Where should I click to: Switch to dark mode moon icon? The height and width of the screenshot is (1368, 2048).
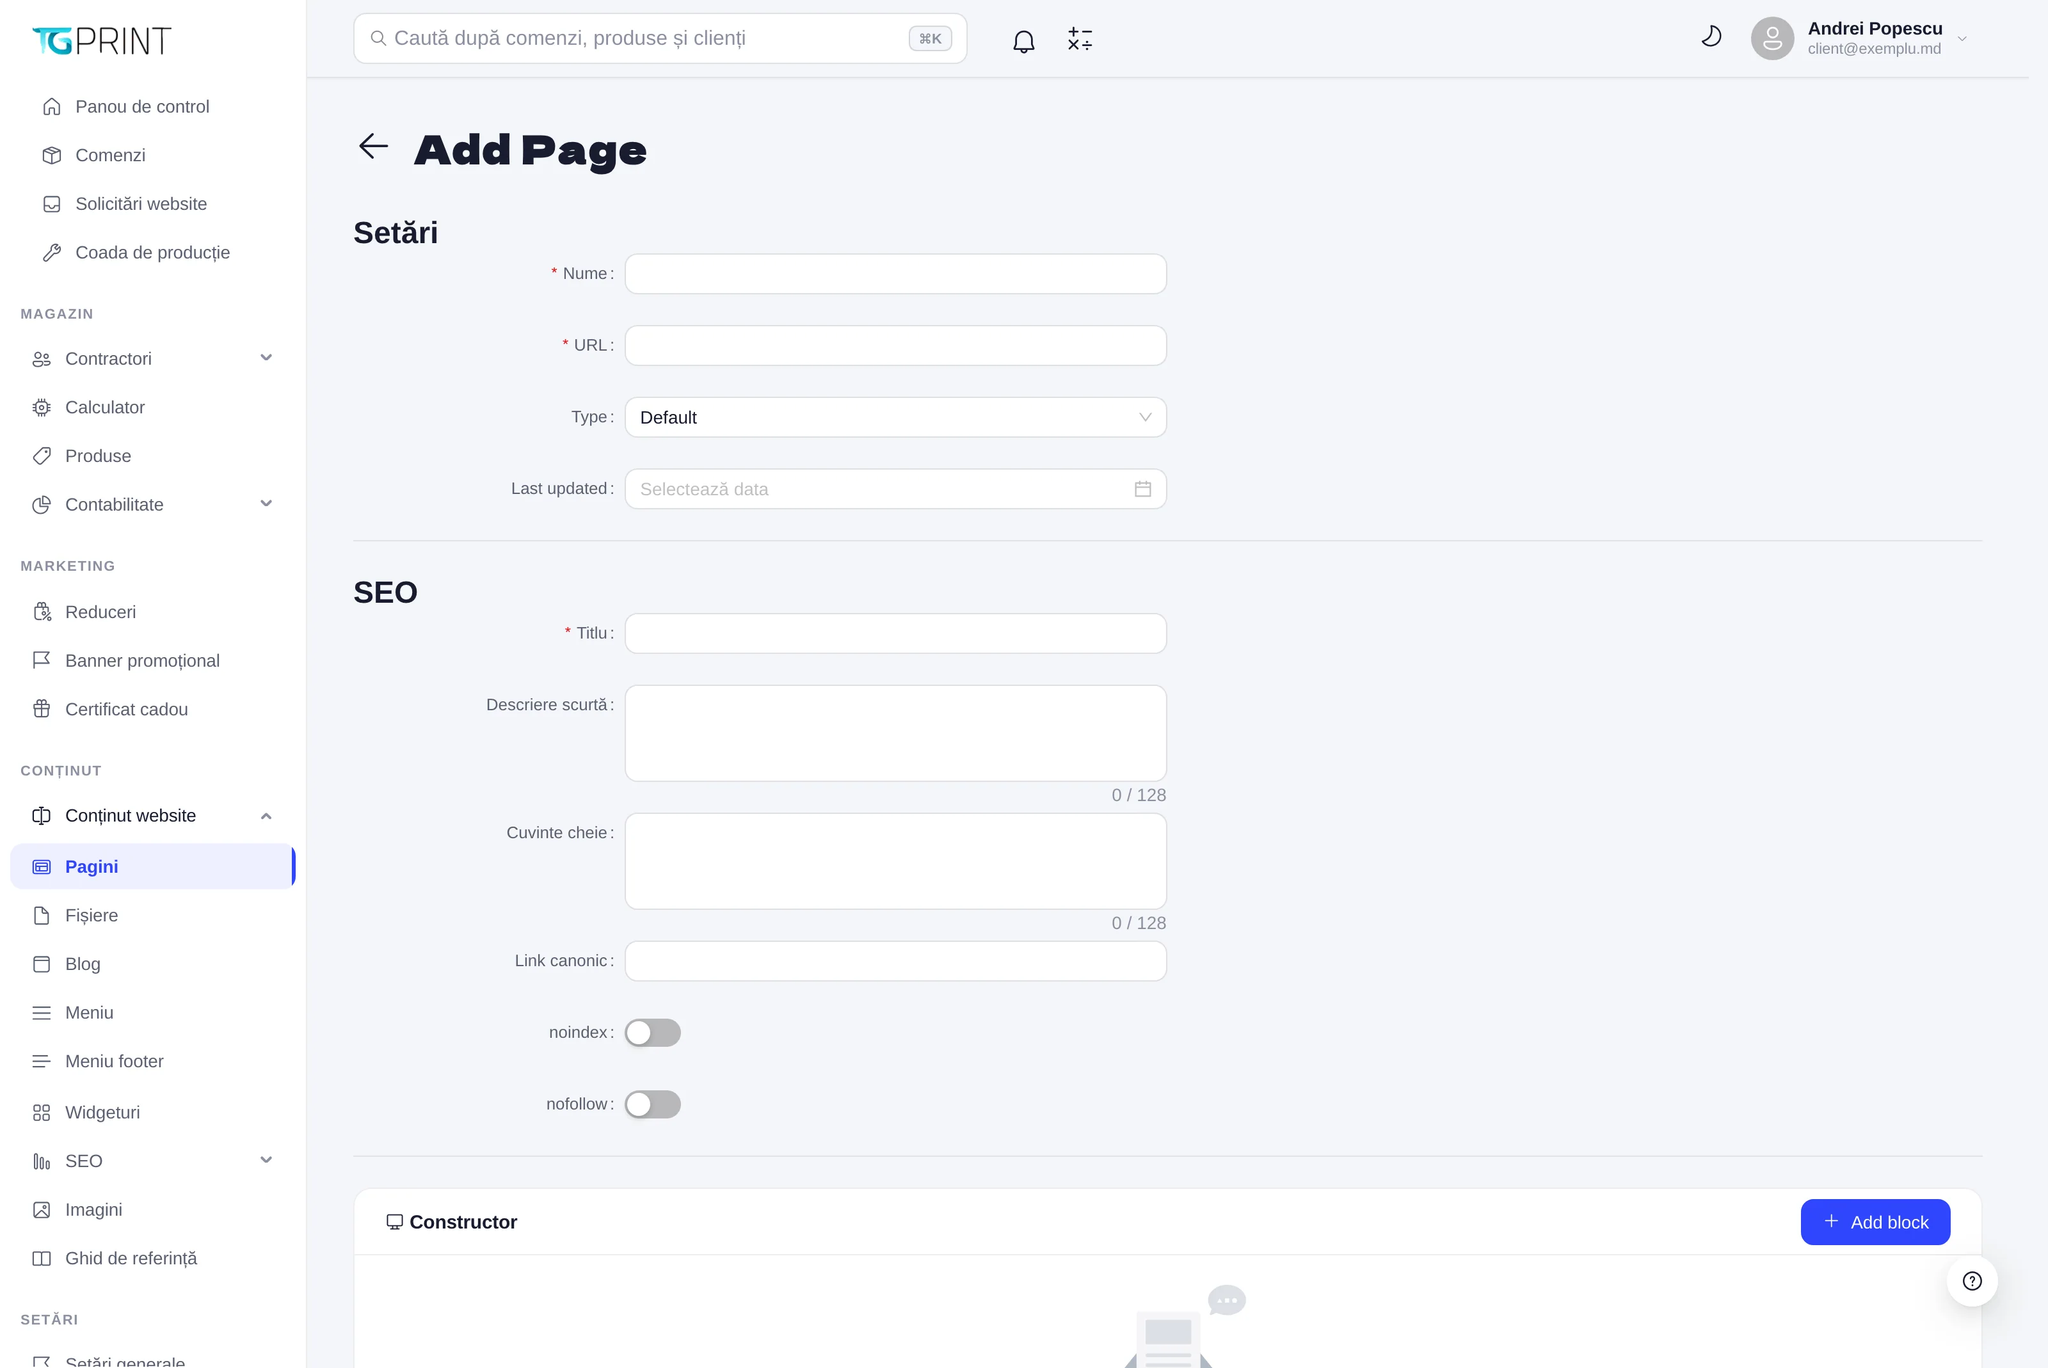[1711, 36]
